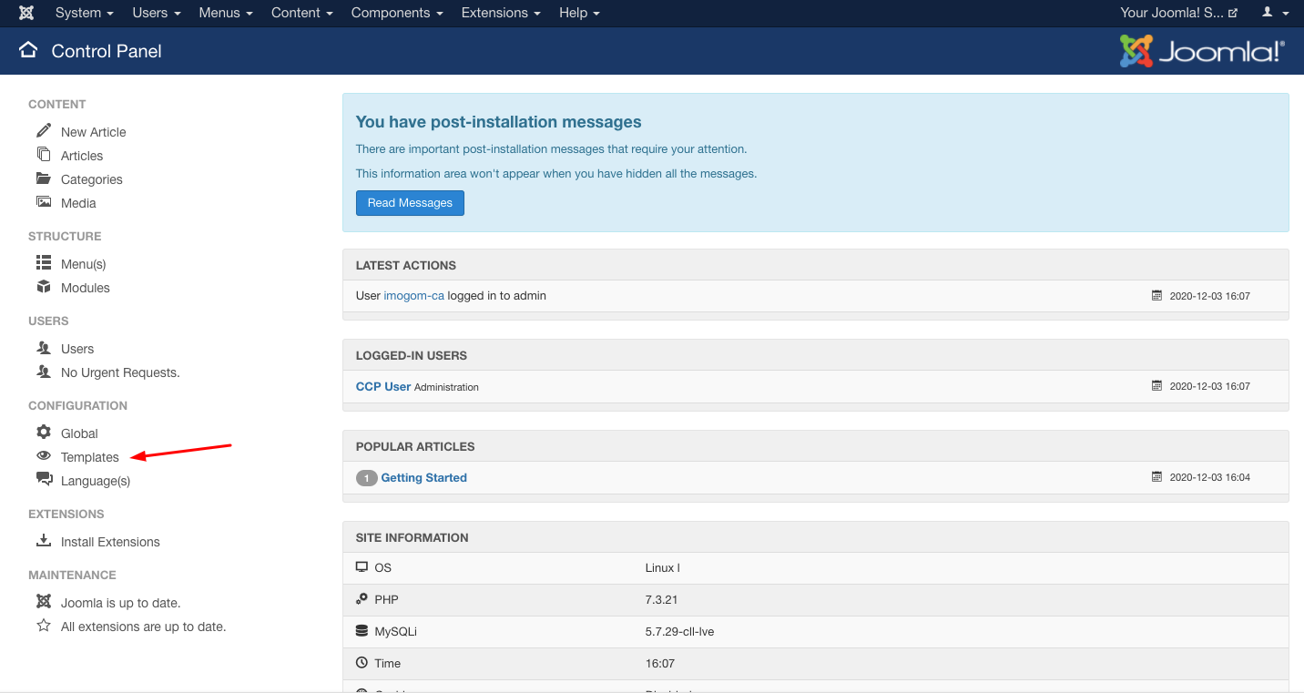Click the Install Extensions download icon

pos(44,540)
